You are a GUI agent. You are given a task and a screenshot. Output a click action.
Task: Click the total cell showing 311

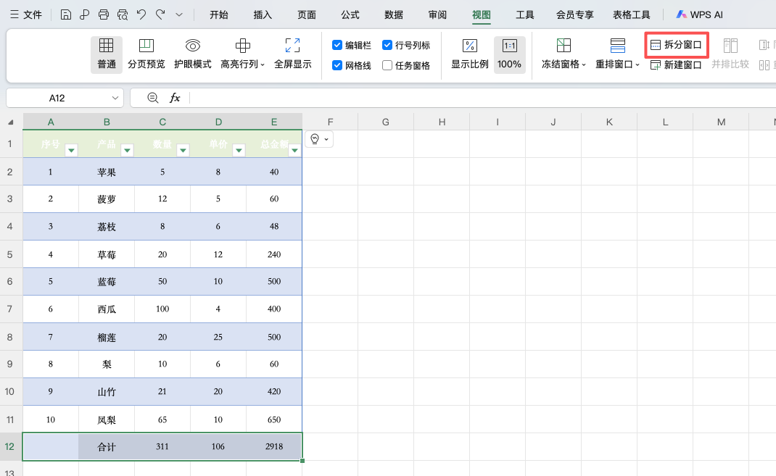162,447
